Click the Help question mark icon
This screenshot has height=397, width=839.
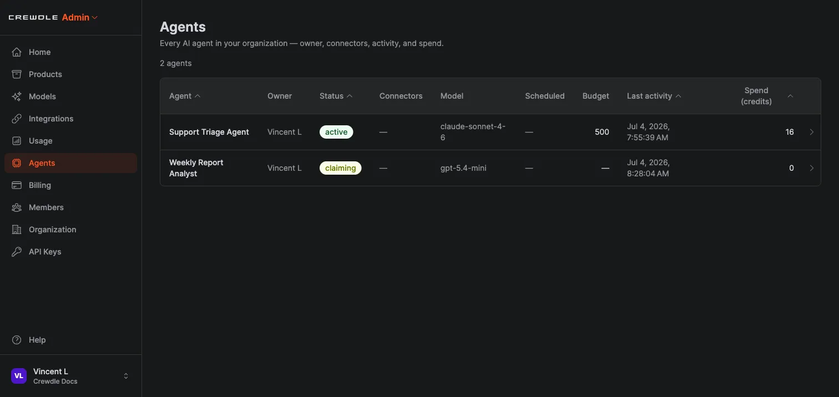[17, 340]
